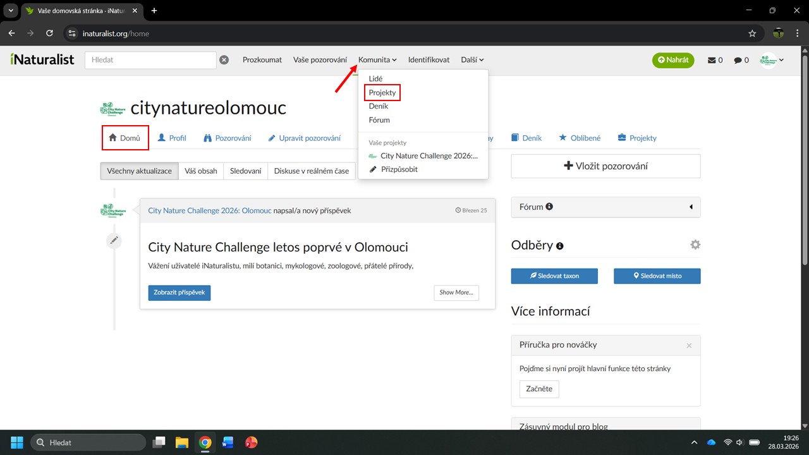
Task: Click the mail messages envelope icon
Action: tap(712, 60)
